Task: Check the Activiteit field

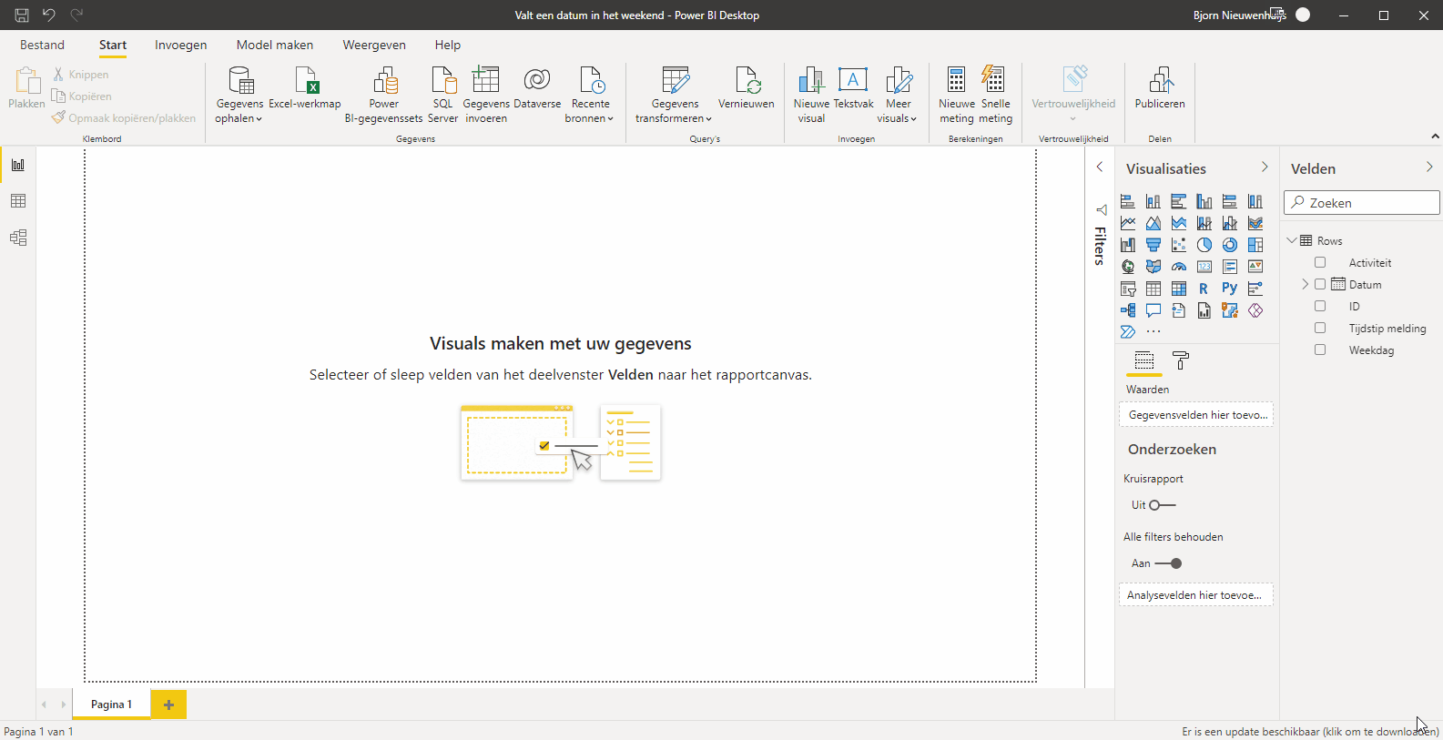Action: [x=1320, y=263]
